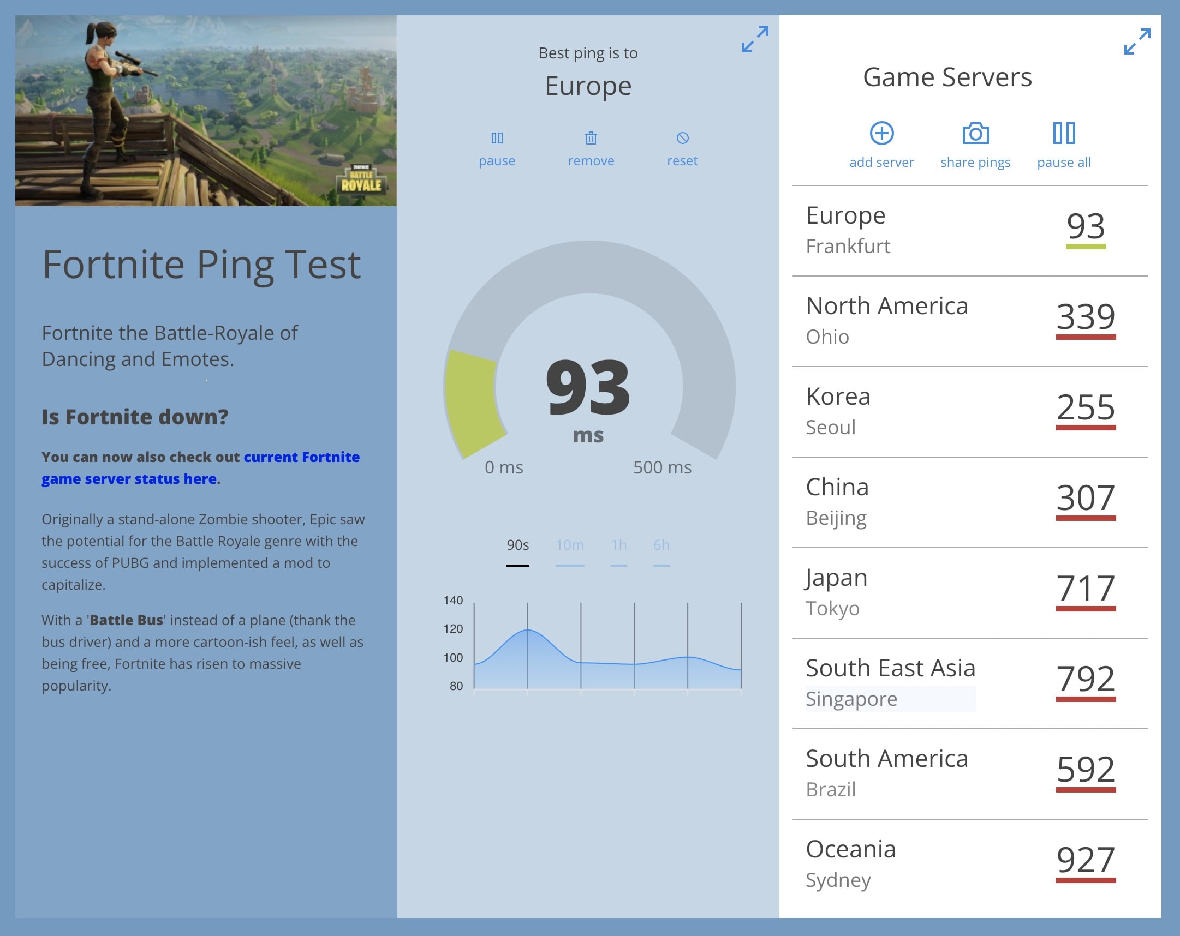Click the 792 ping value
Screen dimensions: 1180x936
coord(1086,679)
